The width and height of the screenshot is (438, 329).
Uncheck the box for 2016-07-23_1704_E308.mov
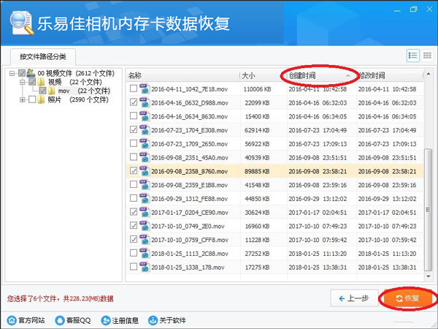[134, 129]
